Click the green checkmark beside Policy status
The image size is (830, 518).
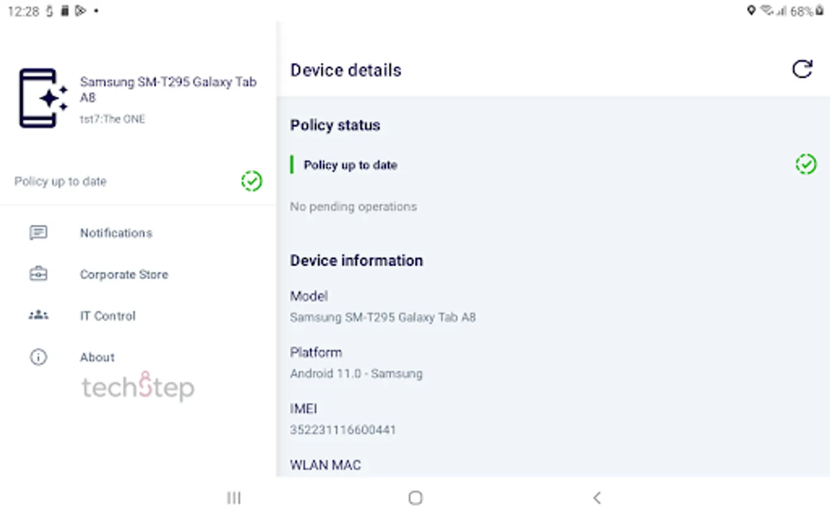click(x=806, y=165)
